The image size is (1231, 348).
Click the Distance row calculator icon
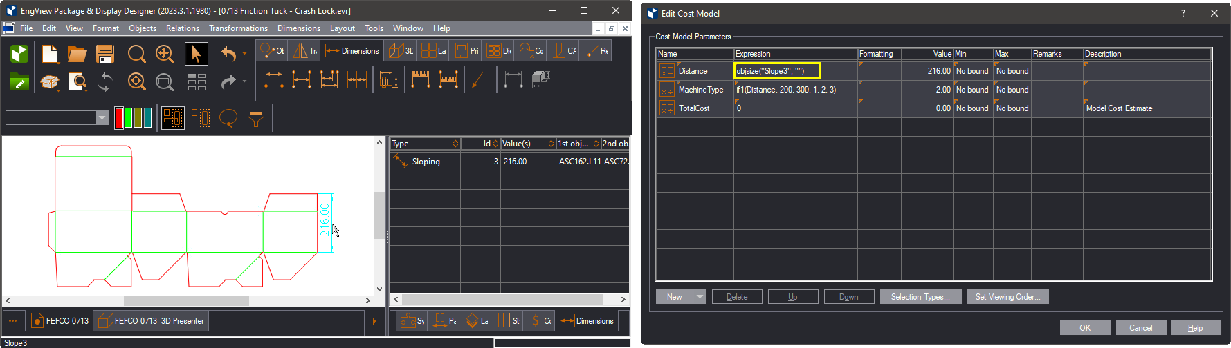coord(666,70)
